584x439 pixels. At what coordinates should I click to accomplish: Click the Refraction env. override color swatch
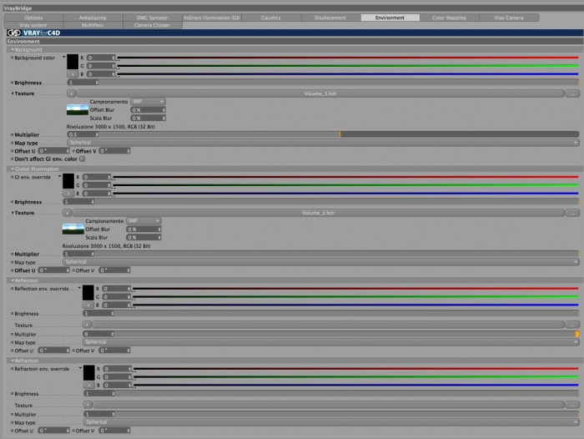pos(88,373)
